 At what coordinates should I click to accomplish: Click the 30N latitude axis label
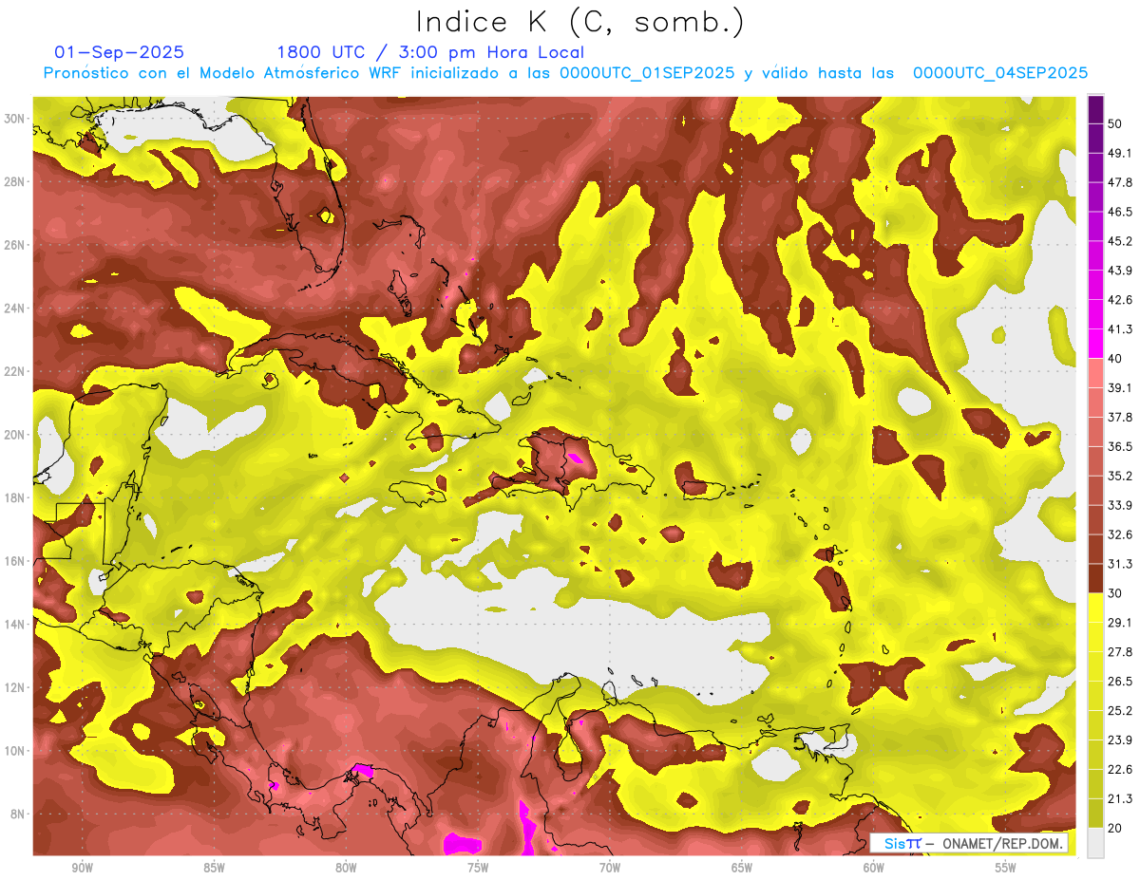pos(14,119)
